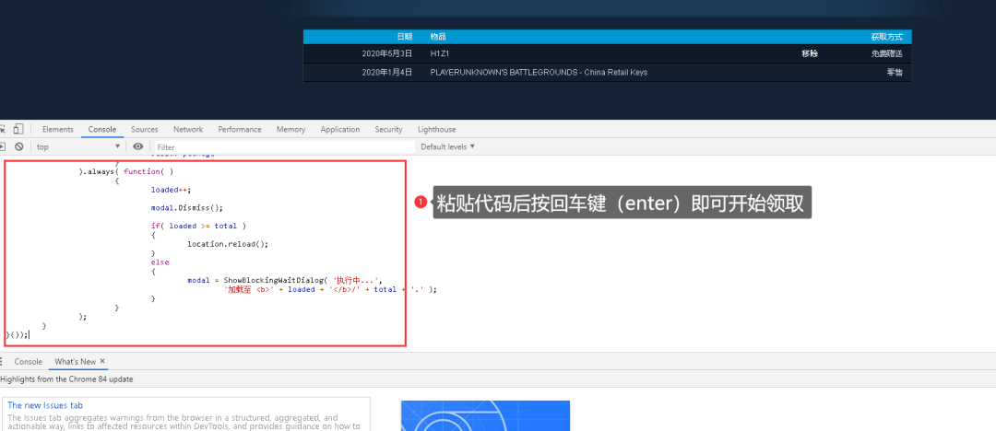Open the top context selector dropdown
Viewport: 996px width, 431px height.
(78, 146)
